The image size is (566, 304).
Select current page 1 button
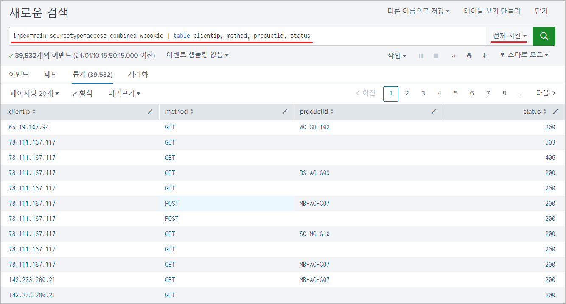pyautogui.click(x=391, y=94)
